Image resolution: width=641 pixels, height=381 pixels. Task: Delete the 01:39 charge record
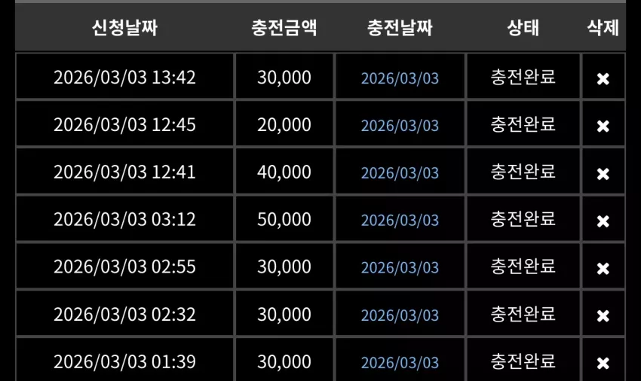[x=603, y=363]
